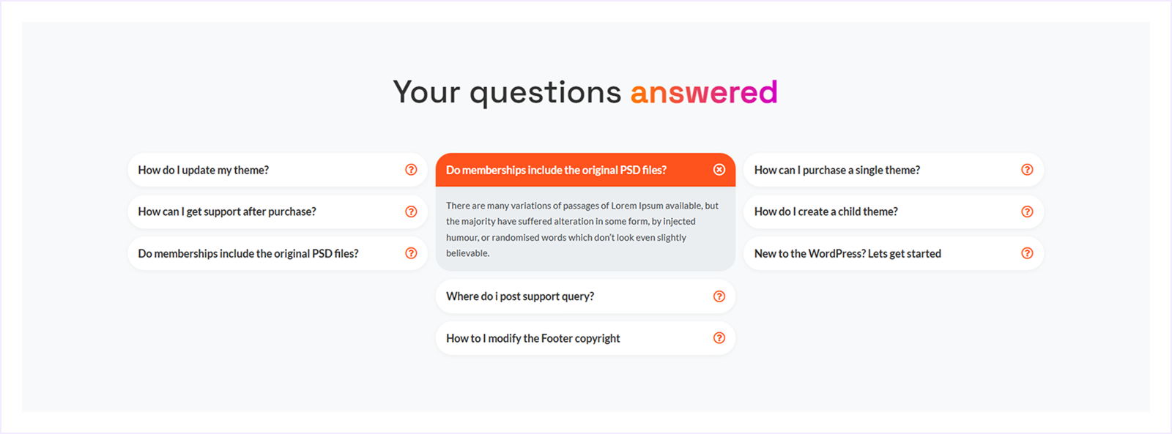Screen dimensions: 1172x434
Task: Click the Lorem Ipsum answer text below the orange header
Action: click(582, 228)
